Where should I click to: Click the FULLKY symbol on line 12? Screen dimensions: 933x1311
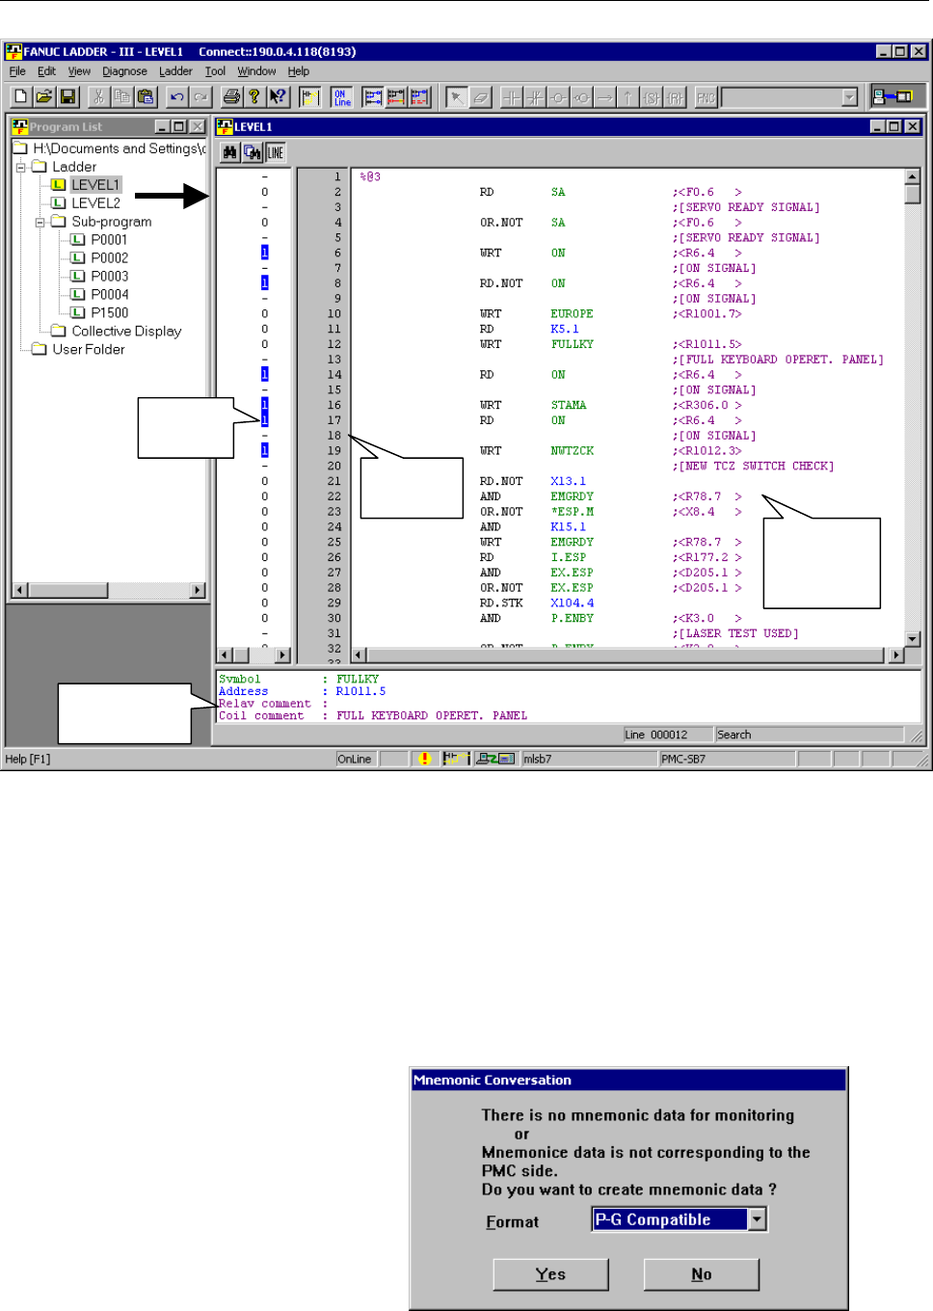point(572,344)
